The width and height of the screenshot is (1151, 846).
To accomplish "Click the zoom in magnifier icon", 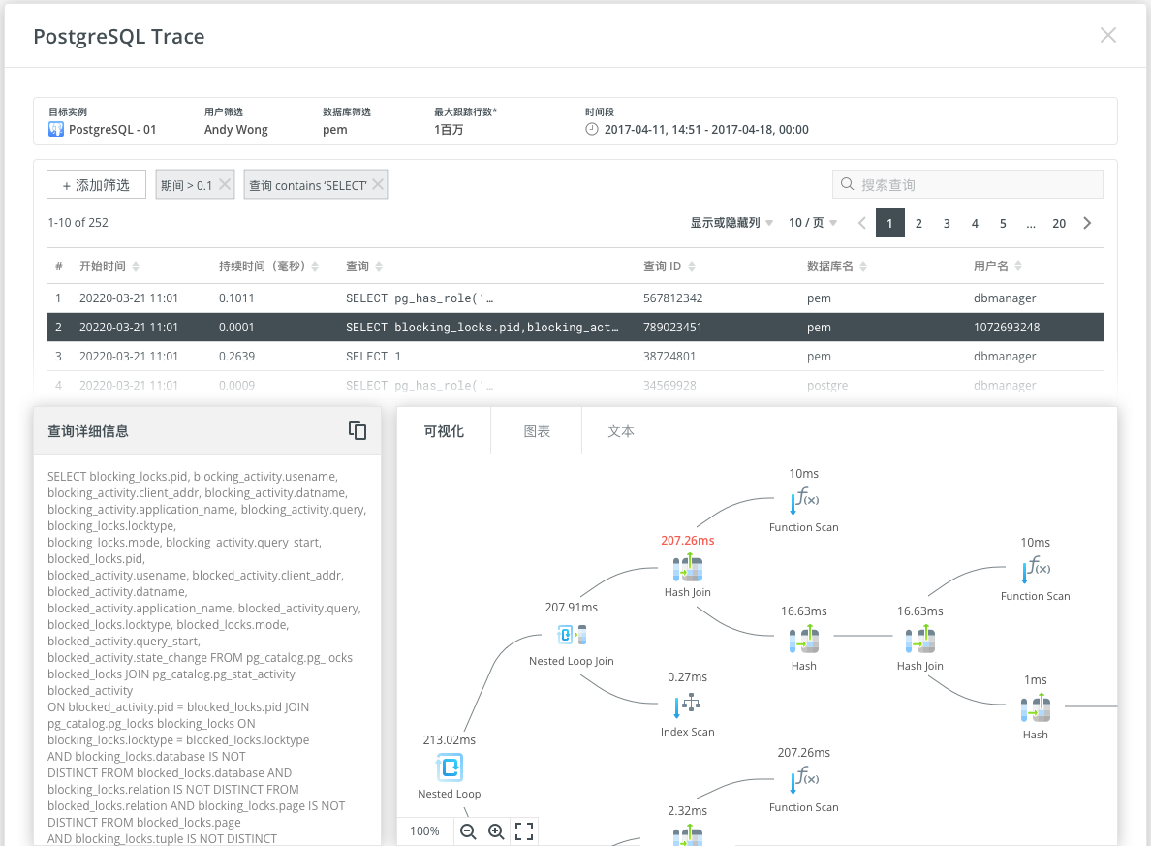I will click(x=496, y=831).
